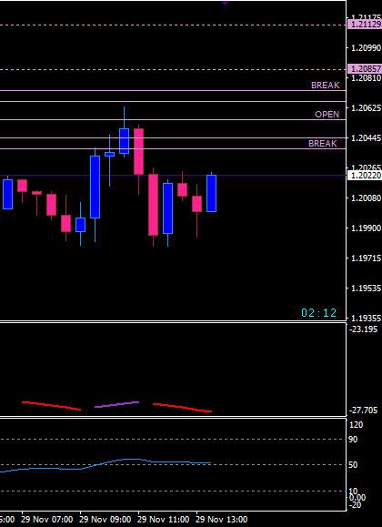This screenshot has height=527, width=382.
Task: Click the current price label 1.20220
Action: tap(365, 175)
